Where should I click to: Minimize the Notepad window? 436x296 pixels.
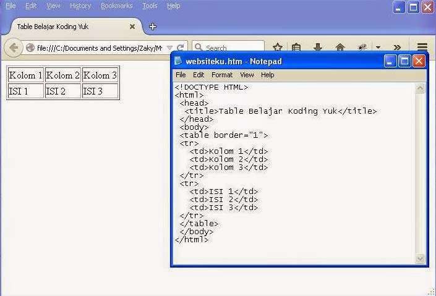390,61
